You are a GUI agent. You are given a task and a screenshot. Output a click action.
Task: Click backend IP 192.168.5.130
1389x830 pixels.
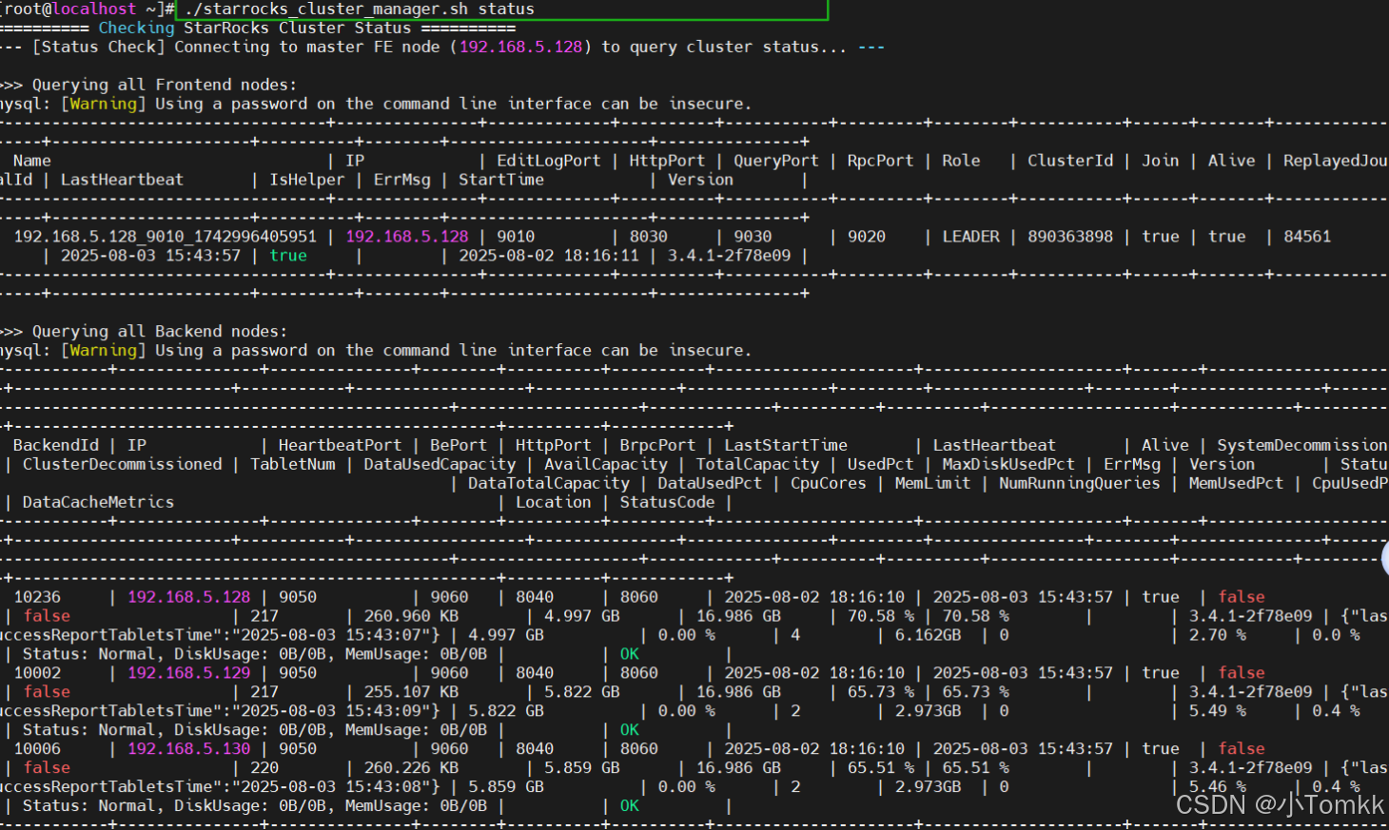pyautogui.click(x=188, y=750)
